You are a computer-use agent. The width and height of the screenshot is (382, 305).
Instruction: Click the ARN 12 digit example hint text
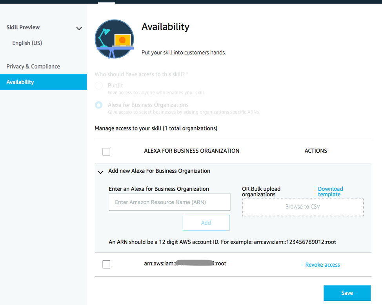tap(222, 242)
